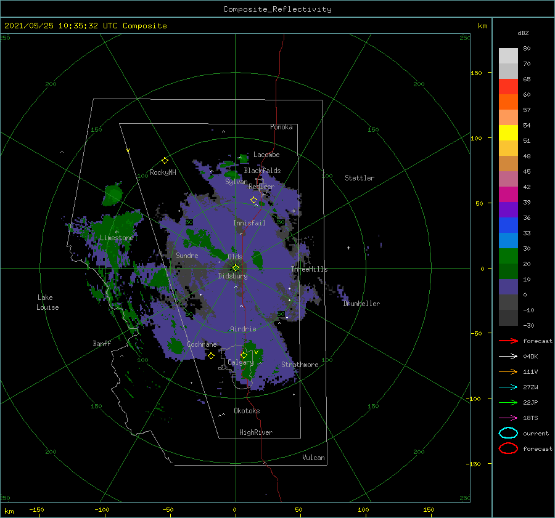This screenshot has width=555, height=518.
Task: Click the Banff label
Action: point(102,343)
